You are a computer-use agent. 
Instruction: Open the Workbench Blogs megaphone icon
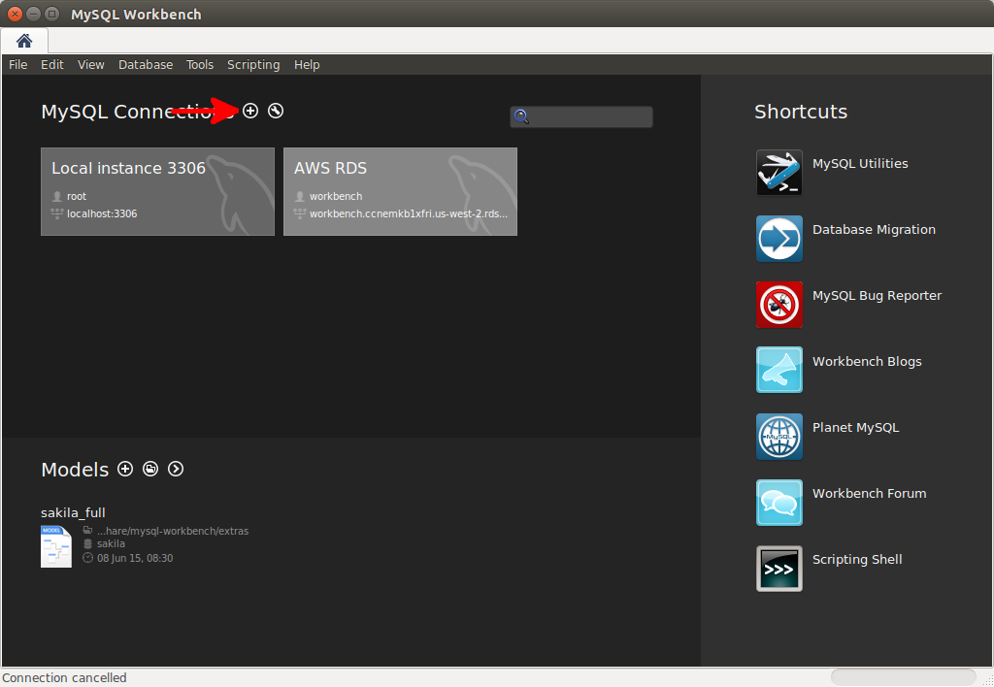click(779, 370)
